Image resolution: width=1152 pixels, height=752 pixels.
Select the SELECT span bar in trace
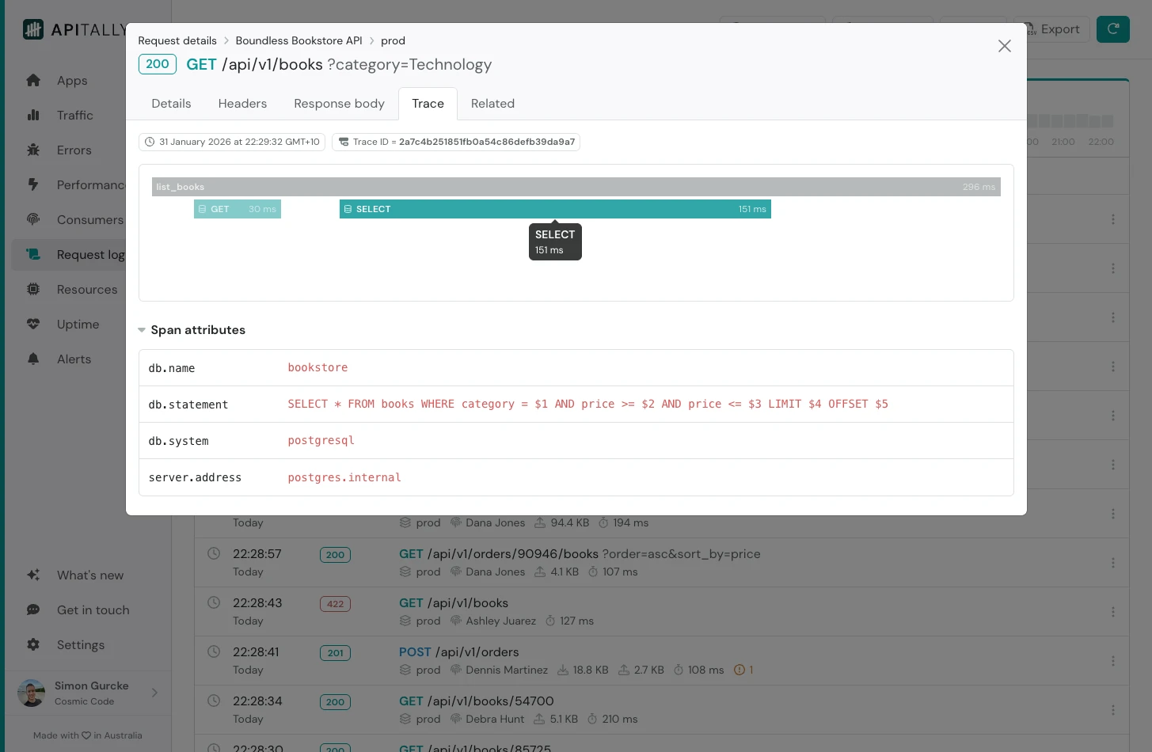point(554,209)
